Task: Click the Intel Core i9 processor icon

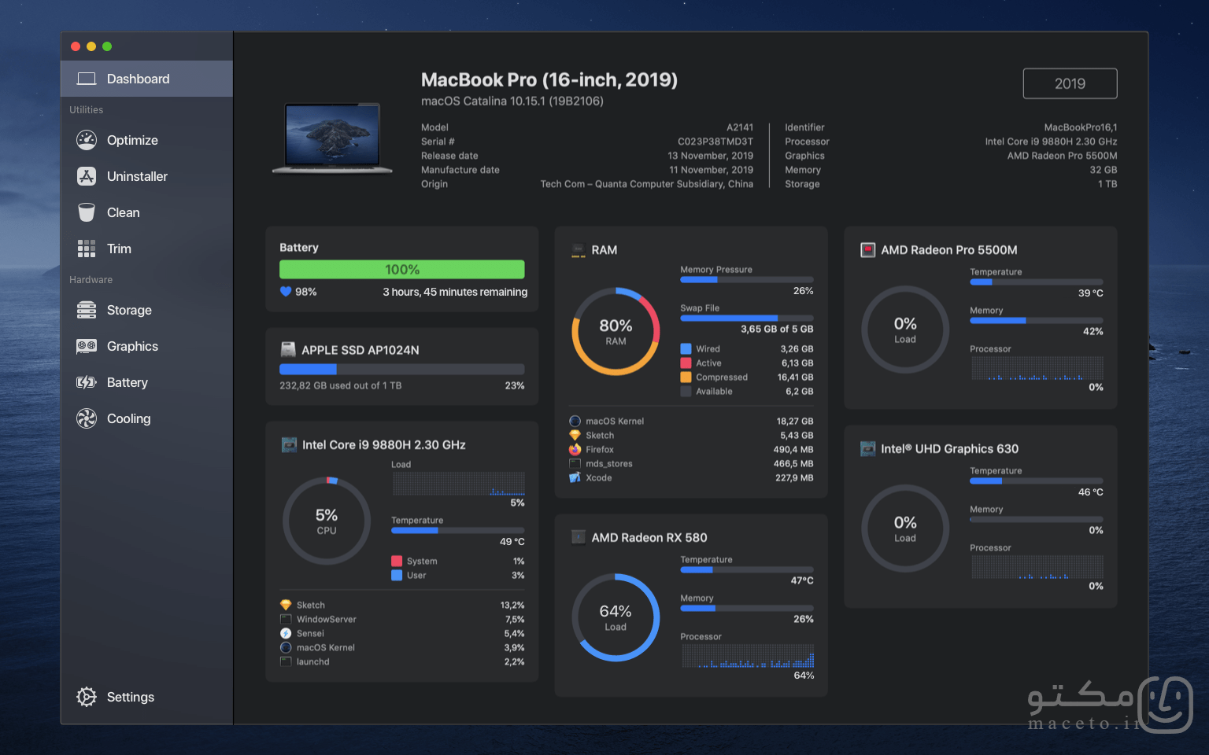Action: (289, 445)
